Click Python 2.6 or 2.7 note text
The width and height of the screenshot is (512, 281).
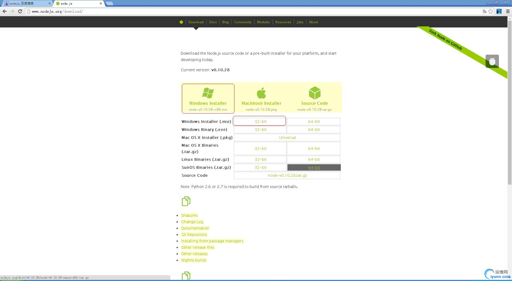point(239,187)
